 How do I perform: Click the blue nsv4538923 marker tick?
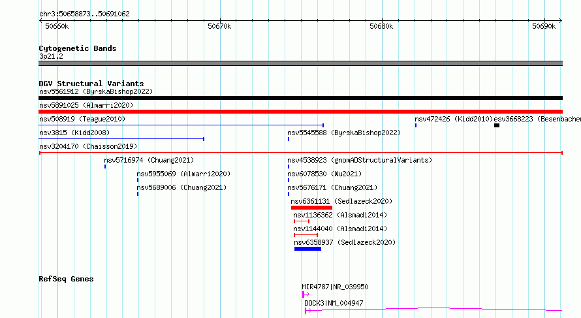289,167
